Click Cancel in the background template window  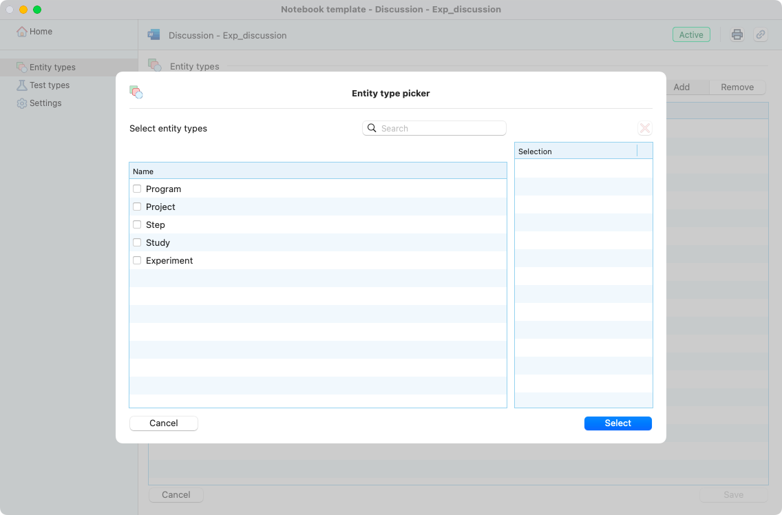coord(176,494)
